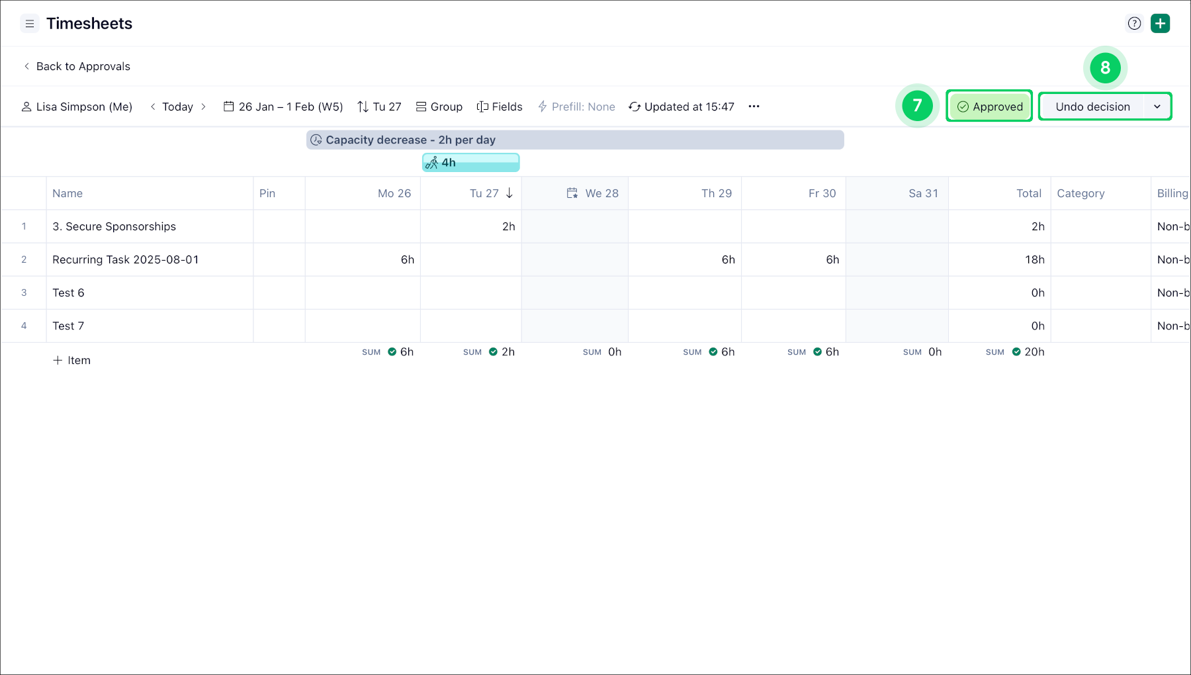Open the Lisa Simpson (Me) user selector

[x=77, y=107]
